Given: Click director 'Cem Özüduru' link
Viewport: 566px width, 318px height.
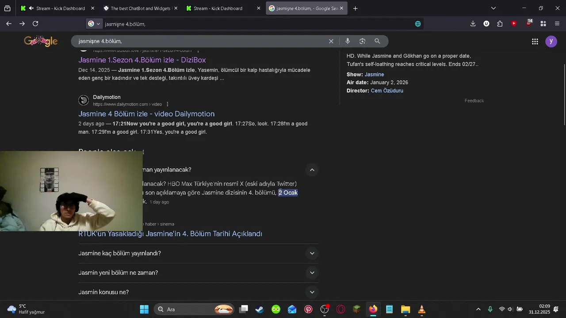Looking at the screenshot, I should 387,91.
